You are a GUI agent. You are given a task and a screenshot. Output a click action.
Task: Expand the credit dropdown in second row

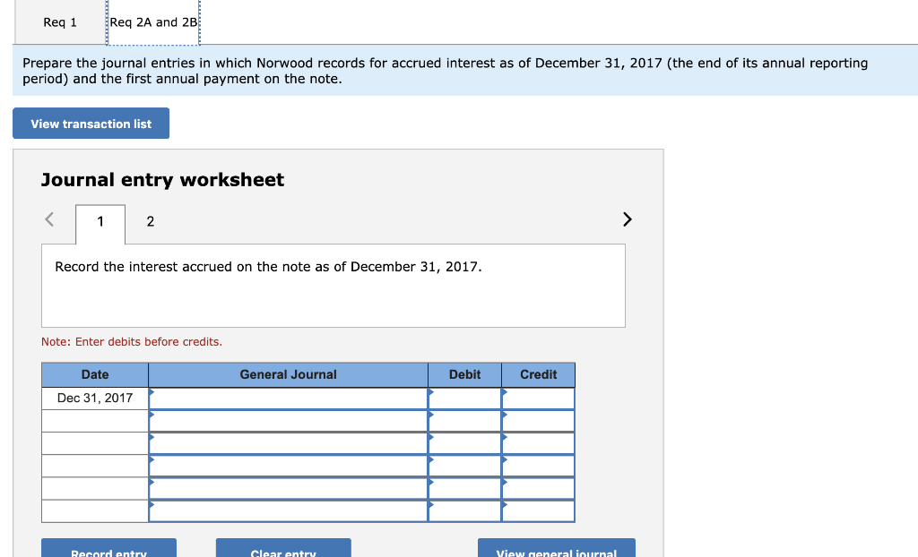point(505,414)
